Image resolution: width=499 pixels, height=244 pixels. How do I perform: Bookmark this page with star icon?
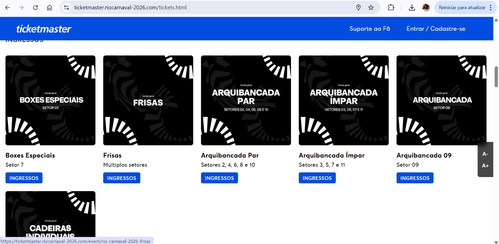371,7
